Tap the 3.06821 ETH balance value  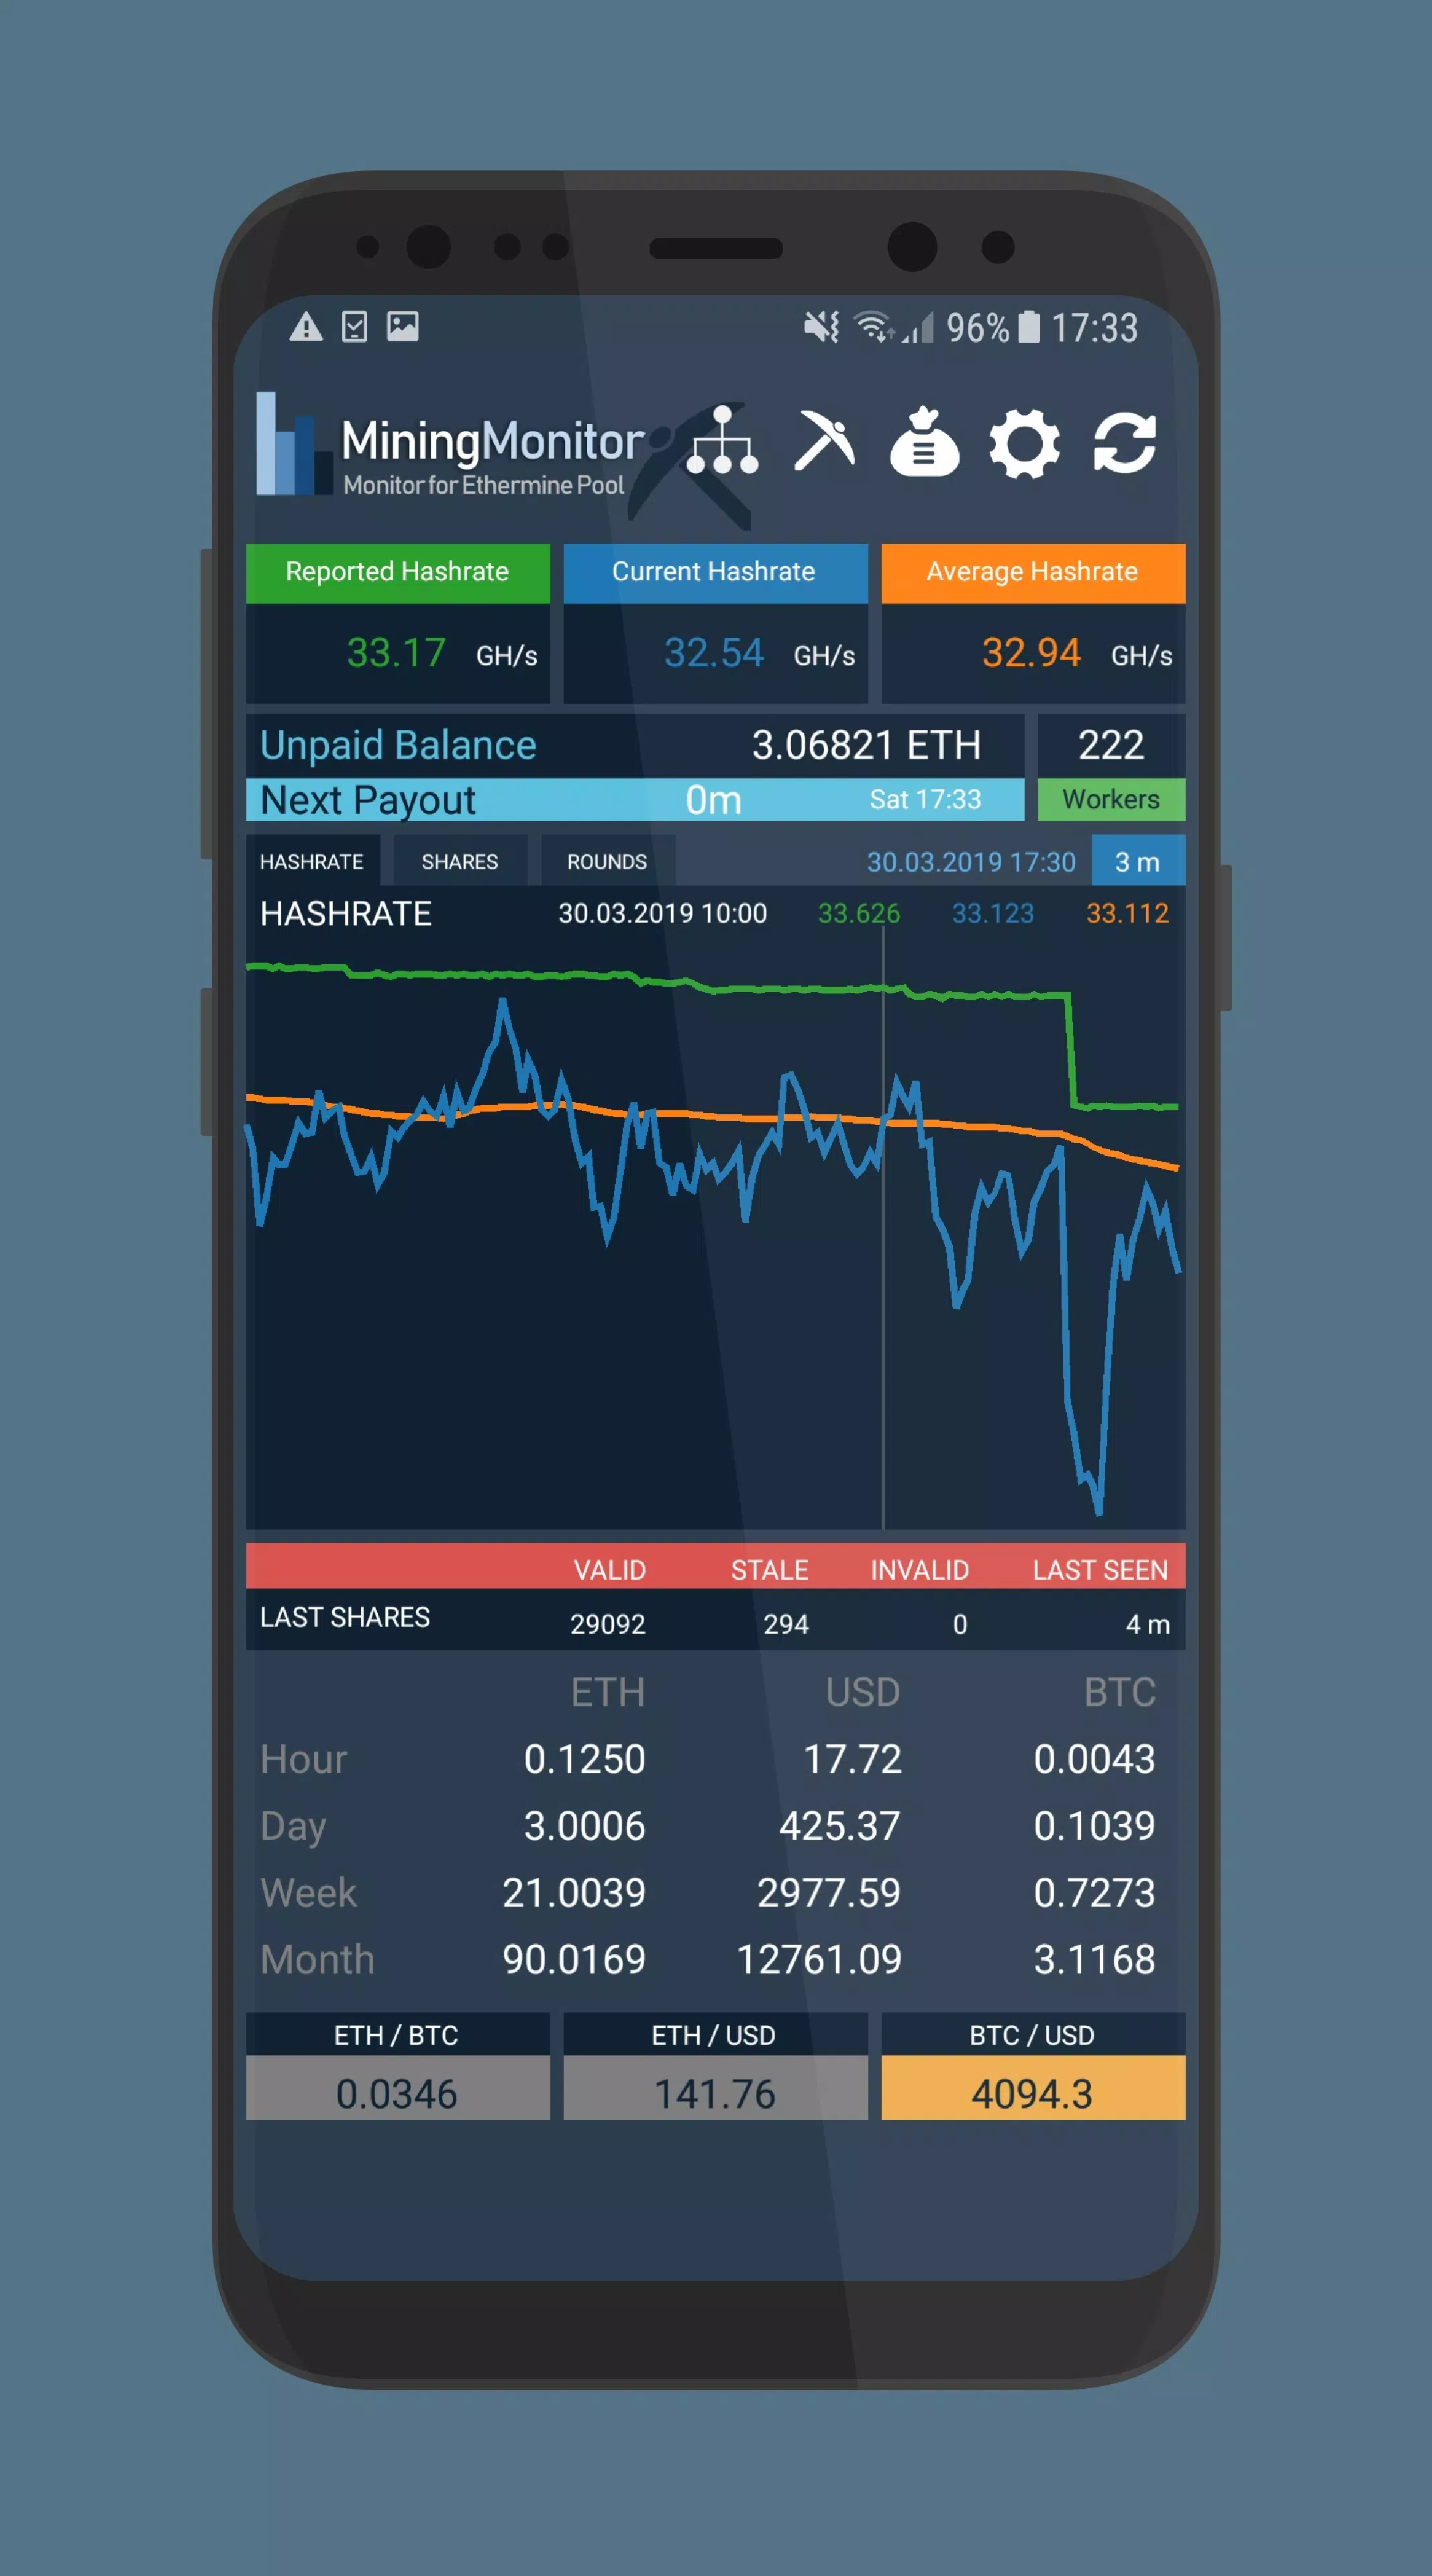pyautogui.click(x=866, y=745)
